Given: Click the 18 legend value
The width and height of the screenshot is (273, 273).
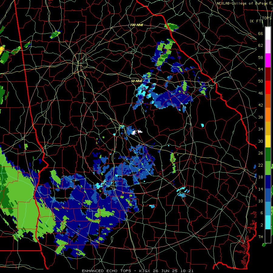Looking at the screenshot, I should point(261,177).
